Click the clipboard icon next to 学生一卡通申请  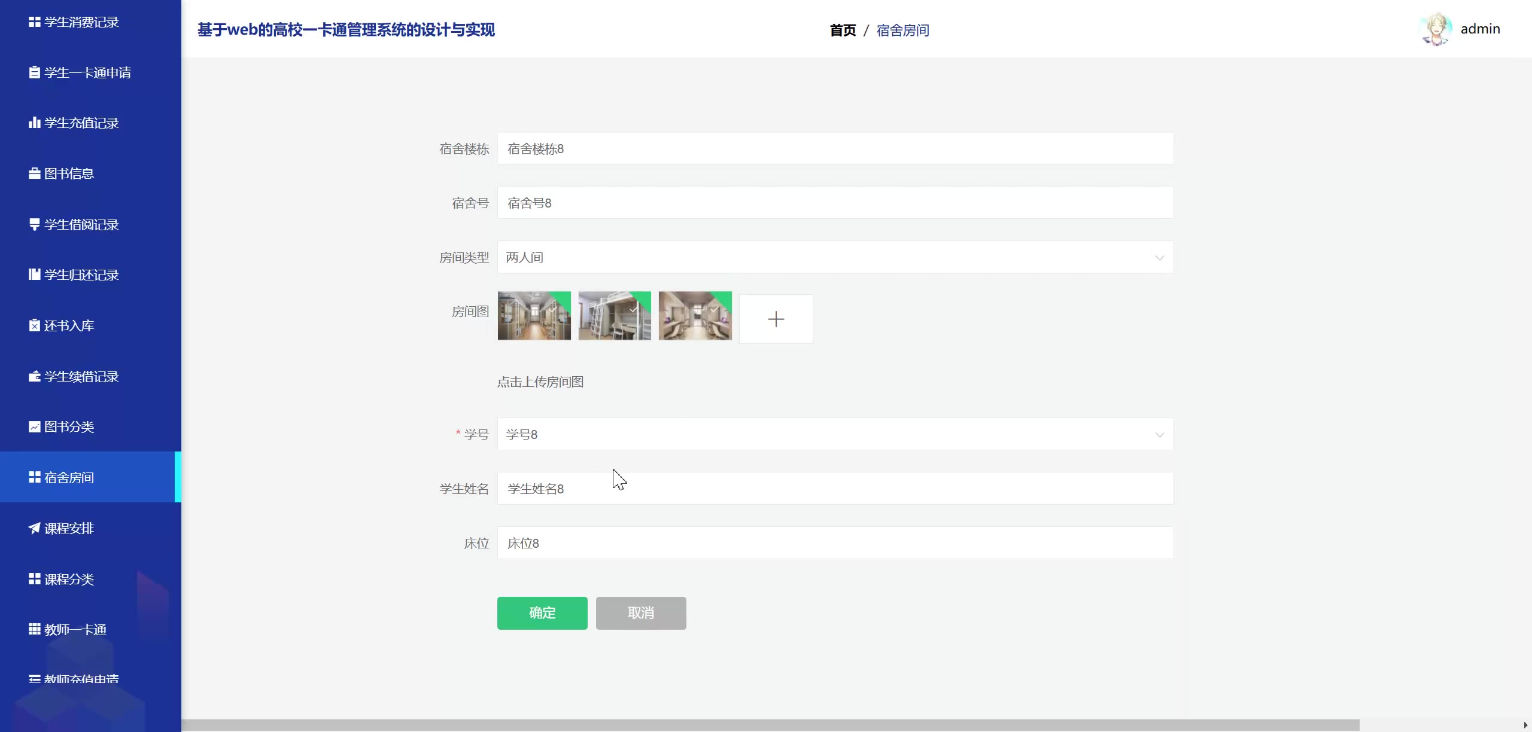click(x=34, y=72)
